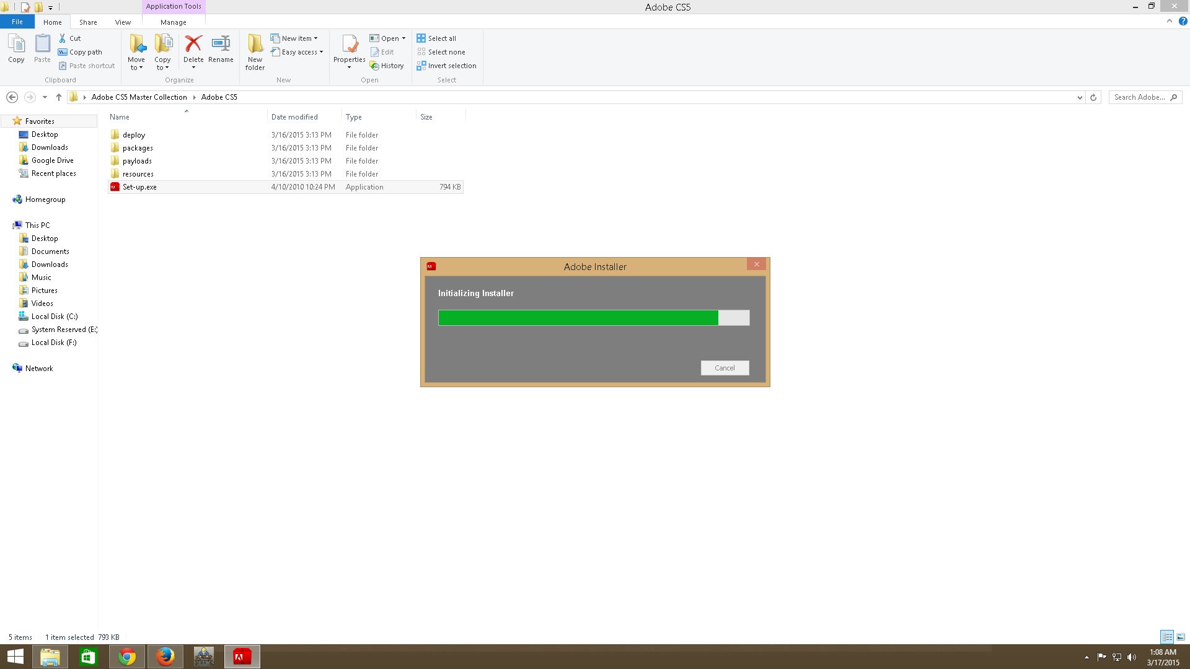Screen dimensions: 1190x669
Task: Open Google Chrome from the taskbar
Action: (127, 657)
